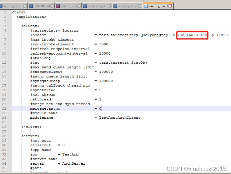Close the config.conf tab next to videos.json
The image size is (231, 174).
[x=140, y=6]
